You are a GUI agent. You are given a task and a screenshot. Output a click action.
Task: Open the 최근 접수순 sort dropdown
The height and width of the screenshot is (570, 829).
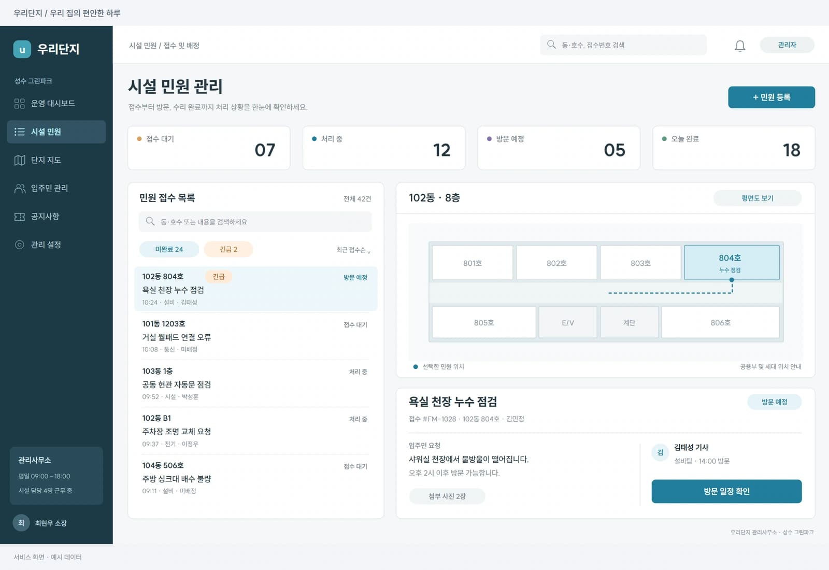click(x=353, y=250)
